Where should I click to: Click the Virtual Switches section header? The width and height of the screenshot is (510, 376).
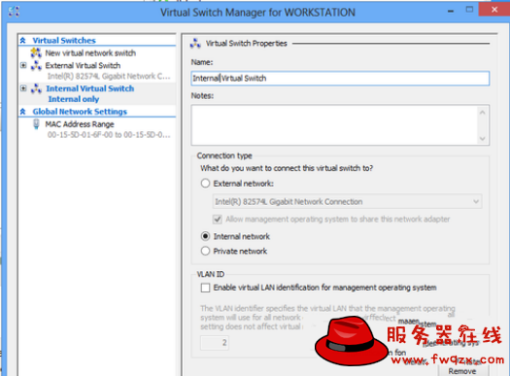point(64,41)
